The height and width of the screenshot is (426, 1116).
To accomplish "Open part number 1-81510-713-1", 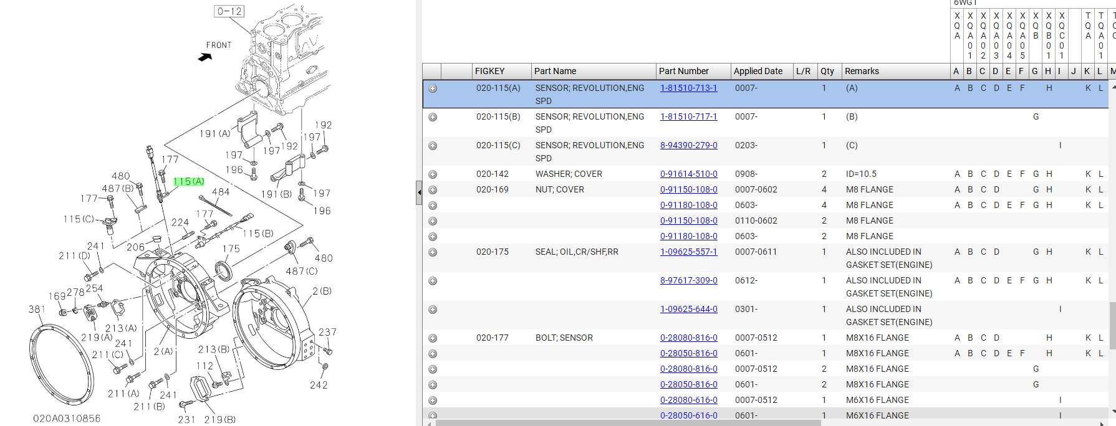I will 688,88.
